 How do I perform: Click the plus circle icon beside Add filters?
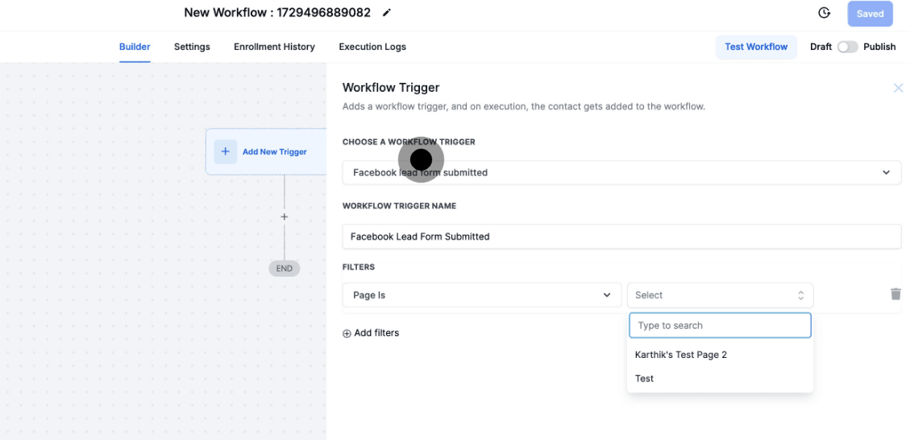tap(347, 333)
